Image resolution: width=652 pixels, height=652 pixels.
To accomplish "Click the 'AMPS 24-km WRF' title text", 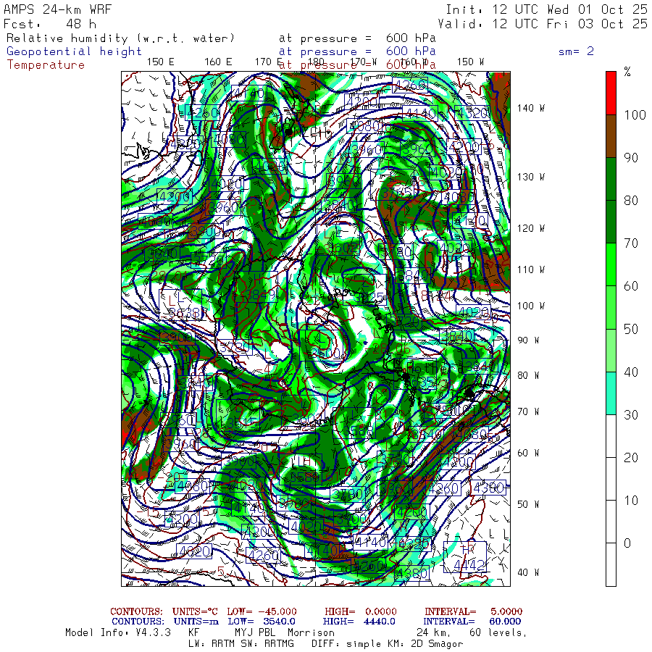I will tap(58, 9).
